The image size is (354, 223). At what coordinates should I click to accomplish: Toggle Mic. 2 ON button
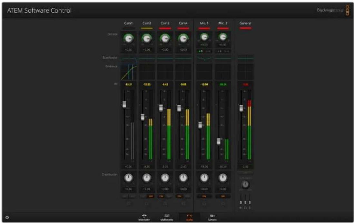coord(223,196)
